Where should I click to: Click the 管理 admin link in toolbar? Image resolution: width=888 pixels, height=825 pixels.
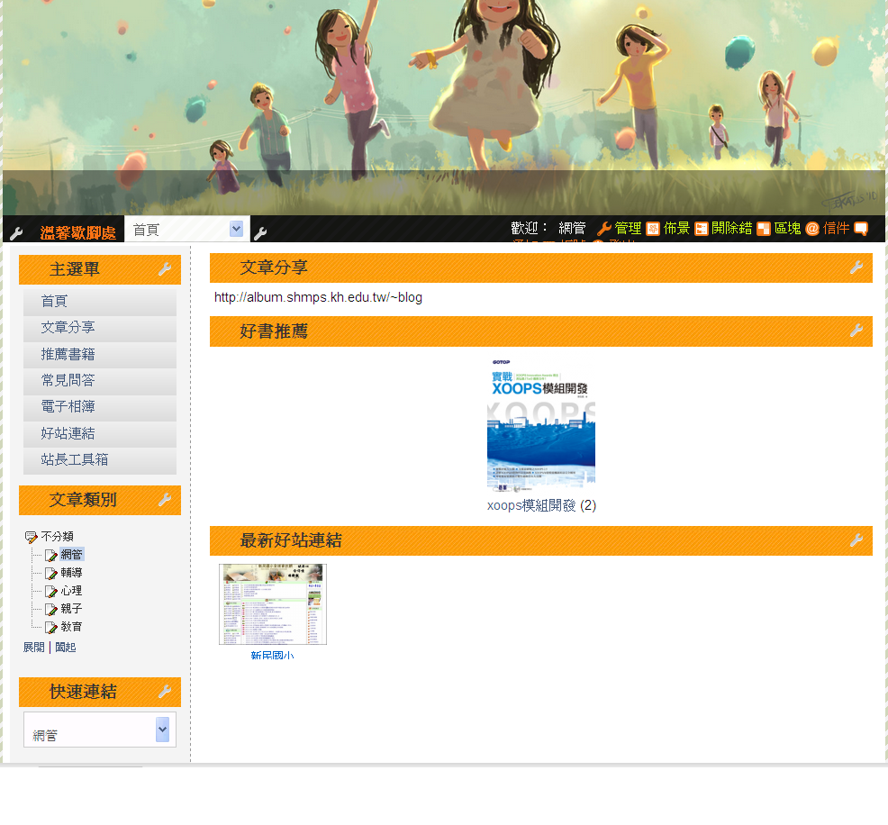(628, 229)
